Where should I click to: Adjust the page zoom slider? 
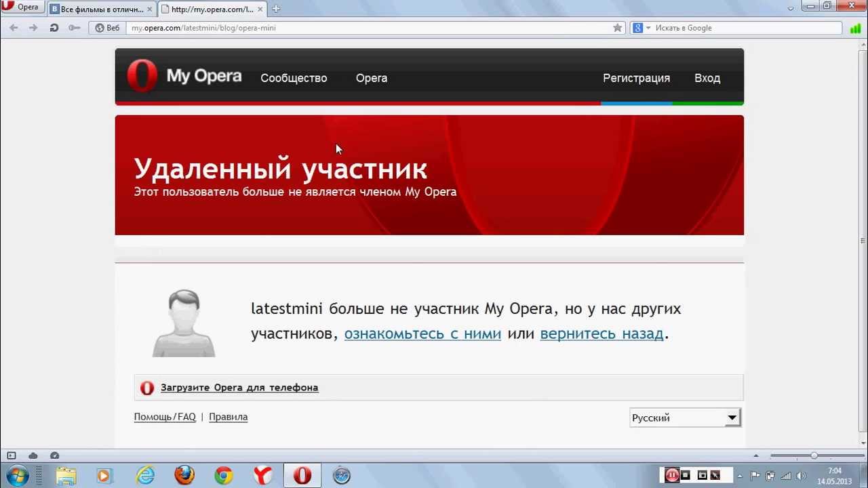click(x=814, y=455)
